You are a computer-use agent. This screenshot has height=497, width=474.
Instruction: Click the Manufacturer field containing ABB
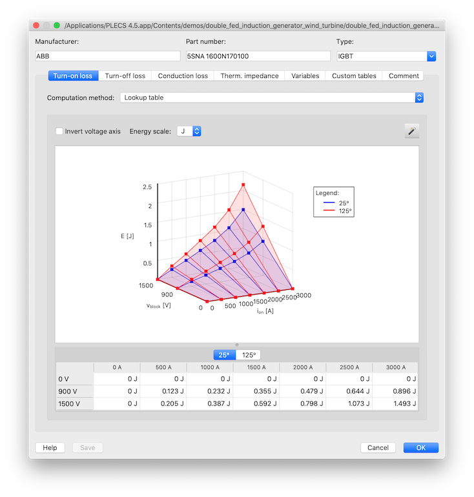[x=107, y=56]
